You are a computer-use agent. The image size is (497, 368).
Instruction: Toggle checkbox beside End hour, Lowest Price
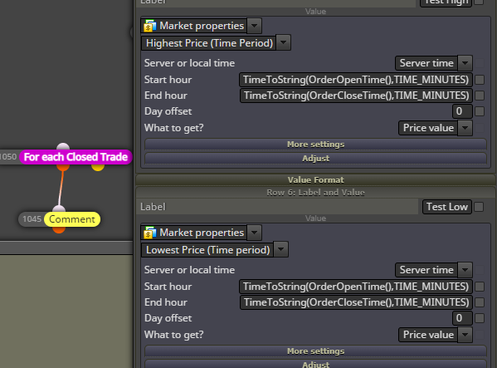click(x=480, y=302)
